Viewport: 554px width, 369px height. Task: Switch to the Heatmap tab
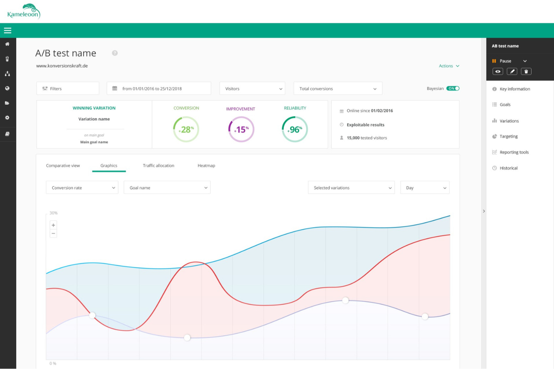[x=206, y=165]
